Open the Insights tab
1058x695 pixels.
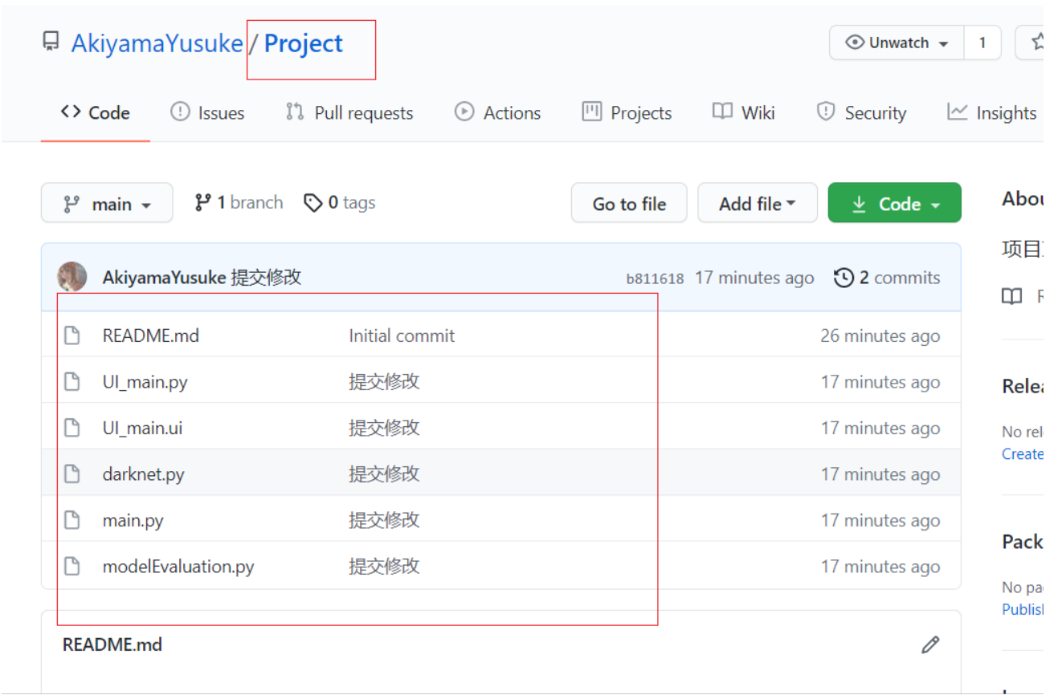point(992,113)
